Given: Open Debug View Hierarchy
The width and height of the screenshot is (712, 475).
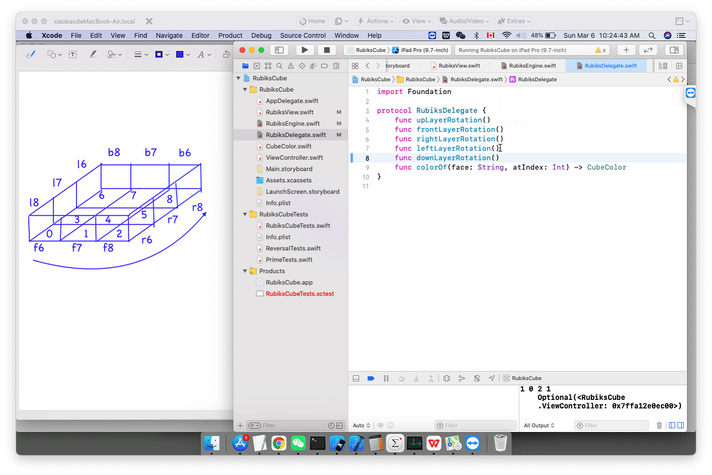Looking at the screenshot, I should click(x=447, y=378).
